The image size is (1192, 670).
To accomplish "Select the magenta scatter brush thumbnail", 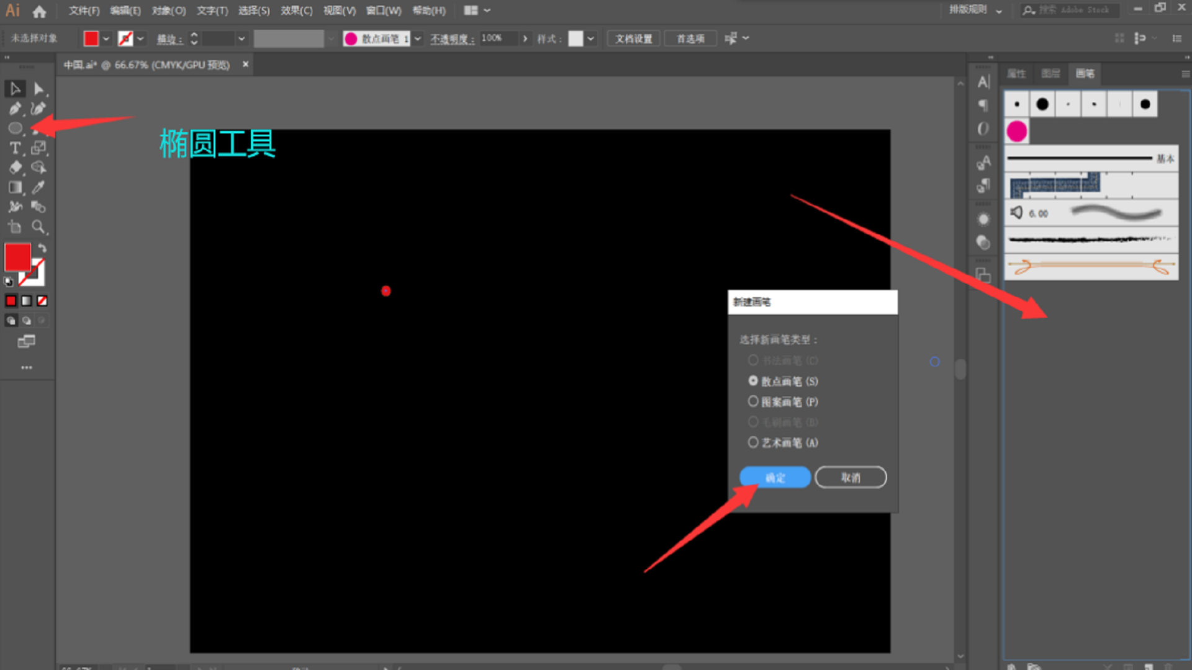I will 1017,132.
